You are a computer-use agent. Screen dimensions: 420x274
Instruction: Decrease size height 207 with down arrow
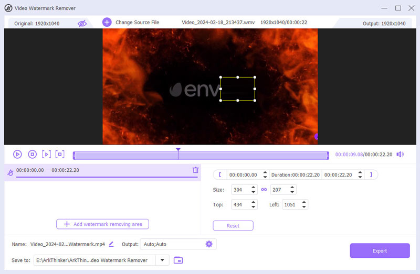[x=292, y=192]
